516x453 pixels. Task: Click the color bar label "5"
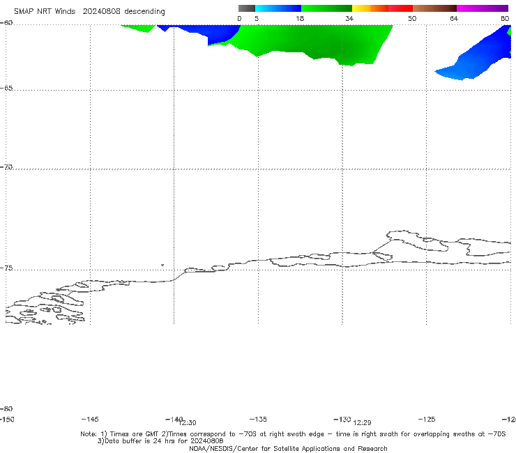click(x=257, y=18)
